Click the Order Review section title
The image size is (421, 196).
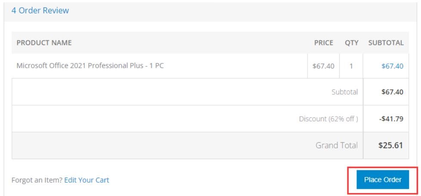pyautogui.click(x=44, y=10)
